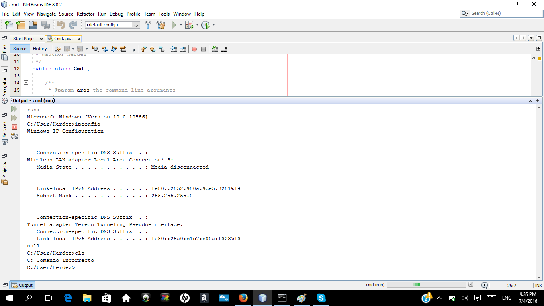
Task: Toggle Highlight Search in editor toolbar
Action: (x=123, y=49)
